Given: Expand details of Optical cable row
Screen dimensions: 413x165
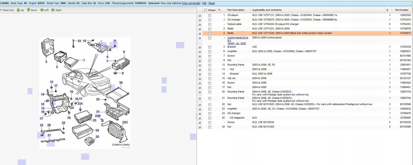Looking at the screenshot, I should pyautogui.click(x=200, y=25).
